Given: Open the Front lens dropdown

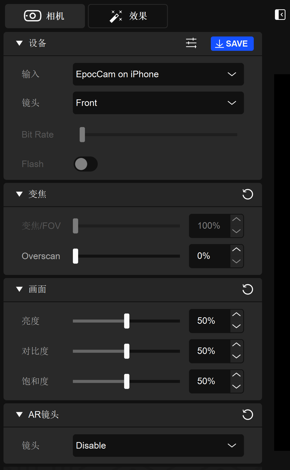Looking at the screenshot, I should tap(158, 103).
